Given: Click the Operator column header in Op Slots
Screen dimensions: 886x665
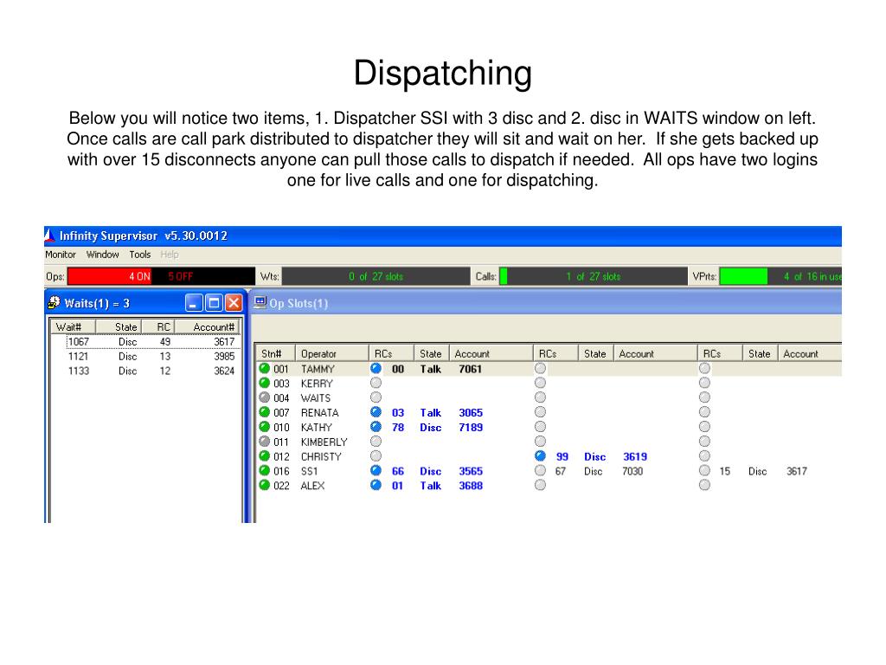Looking at the screenshot, I should pos(331,353).
